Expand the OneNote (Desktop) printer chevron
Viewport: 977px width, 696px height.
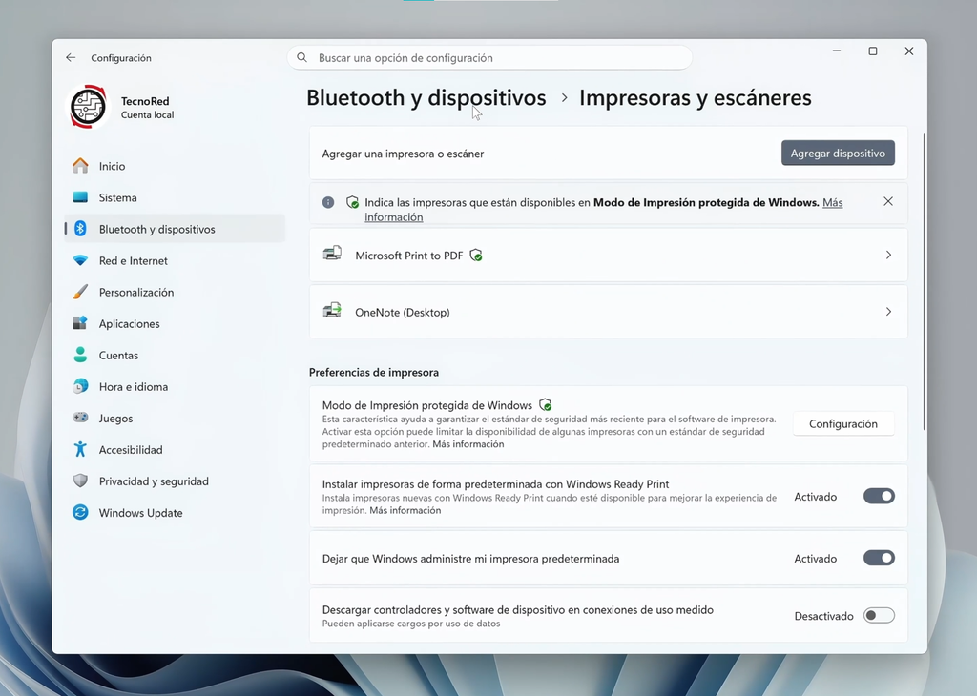point(888,311)
